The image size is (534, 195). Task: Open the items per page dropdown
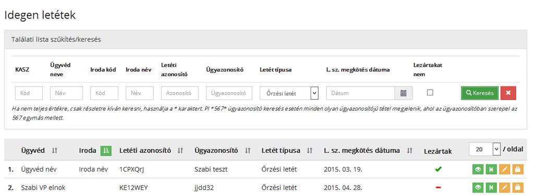pos(484,149)
